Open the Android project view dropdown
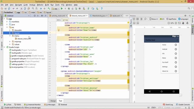Viewport: 194px width, 109px height. pos(17,16)
